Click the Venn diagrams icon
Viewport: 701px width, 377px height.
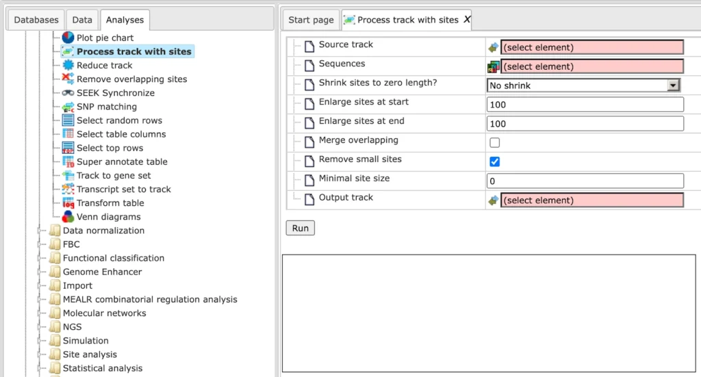tap(68, 217)
